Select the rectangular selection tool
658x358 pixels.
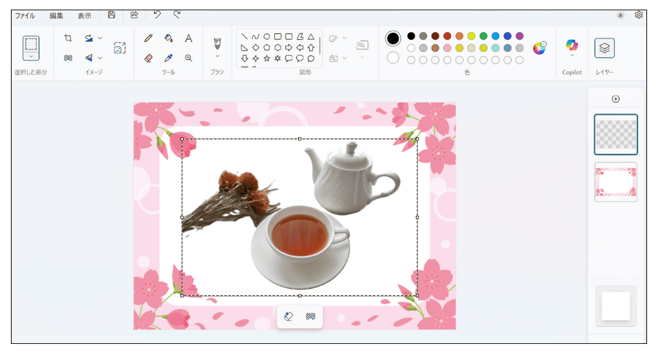[31, 44]
